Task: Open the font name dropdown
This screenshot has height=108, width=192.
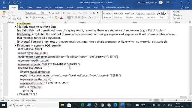Action: tap(40, 13)
